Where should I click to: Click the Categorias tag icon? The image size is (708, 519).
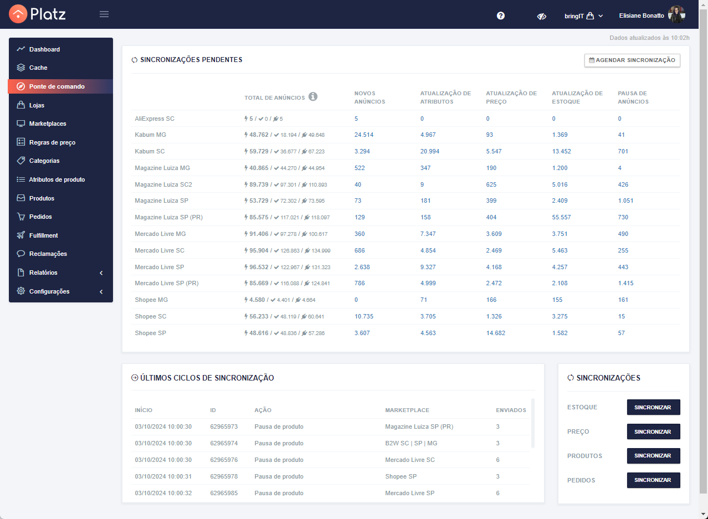pyautogui.click(x=21, y=161)
